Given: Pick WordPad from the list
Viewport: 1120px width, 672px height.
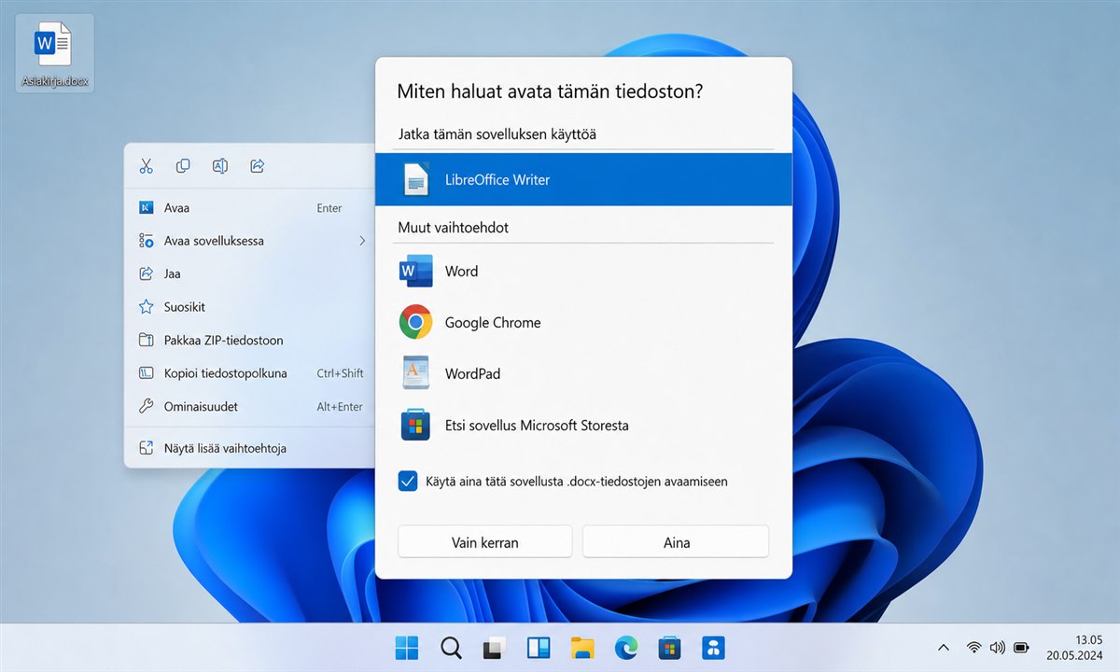Looking at the screenshot, I should click(x=583, y=373).
